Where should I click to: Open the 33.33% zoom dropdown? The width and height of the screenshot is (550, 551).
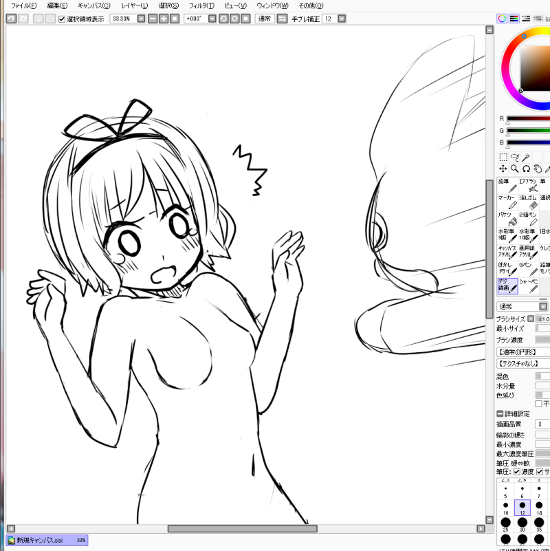[x=141, y=19]
